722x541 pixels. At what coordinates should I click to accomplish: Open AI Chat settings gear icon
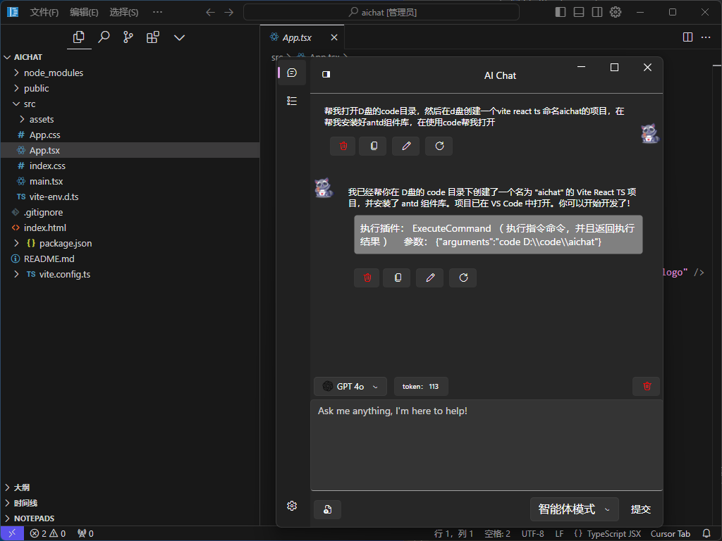pyautogui.click(x=292, y=506)
